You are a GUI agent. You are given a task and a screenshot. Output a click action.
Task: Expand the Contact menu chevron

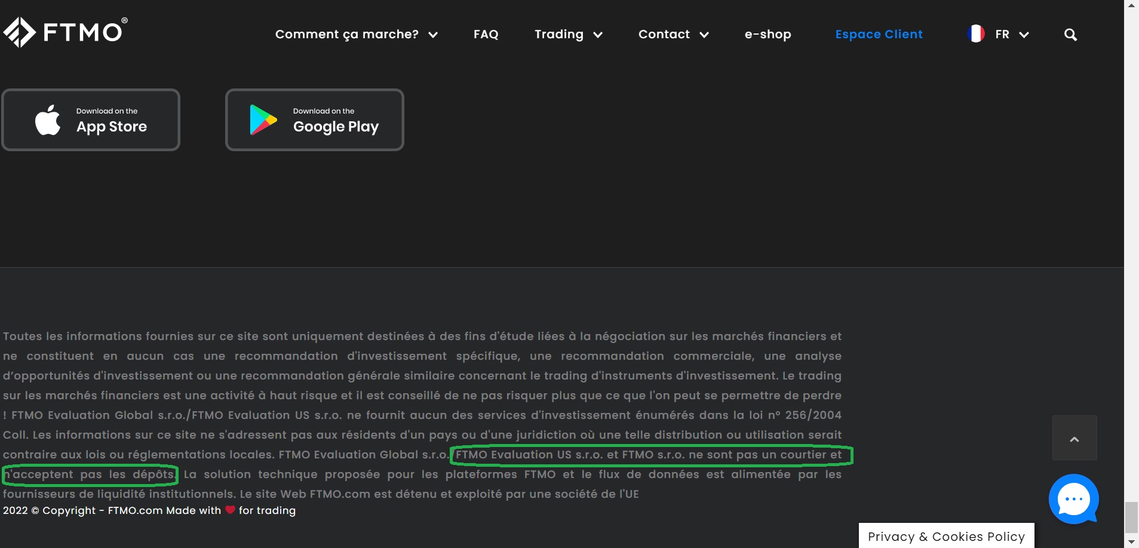click(704, 35)
